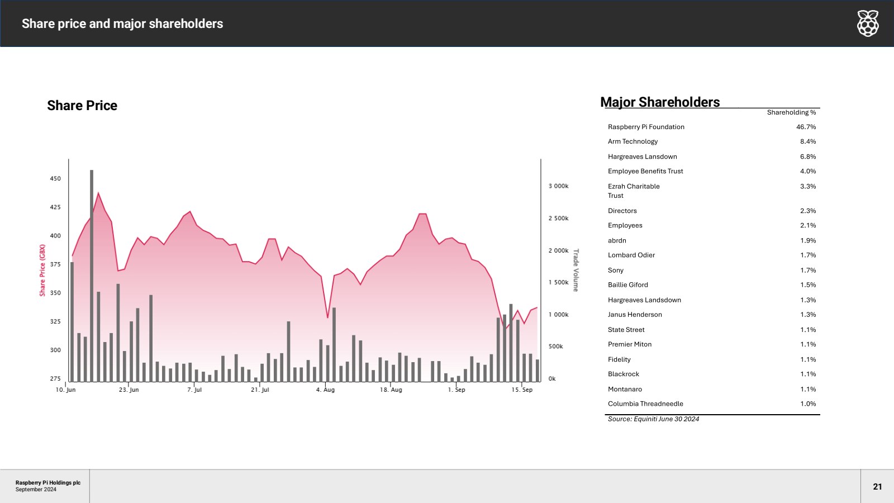Select the 'Directors' row label
The image size is (894, 503).
(x=622, y=211)
